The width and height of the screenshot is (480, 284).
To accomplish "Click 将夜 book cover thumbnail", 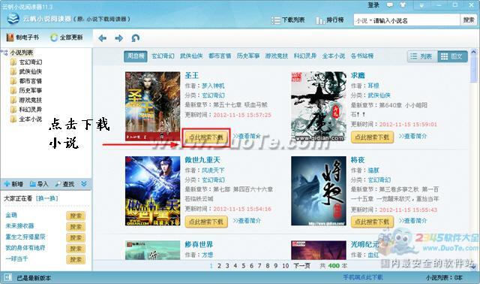I will pos(318,191).
